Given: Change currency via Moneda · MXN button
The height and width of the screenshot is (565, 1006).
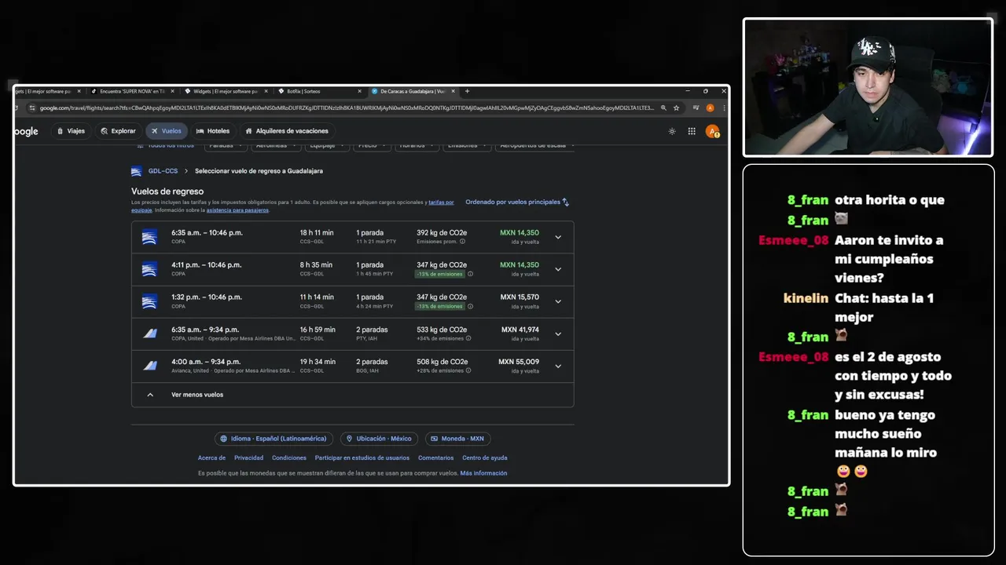Looking at the screenshot, I should 457,439.
